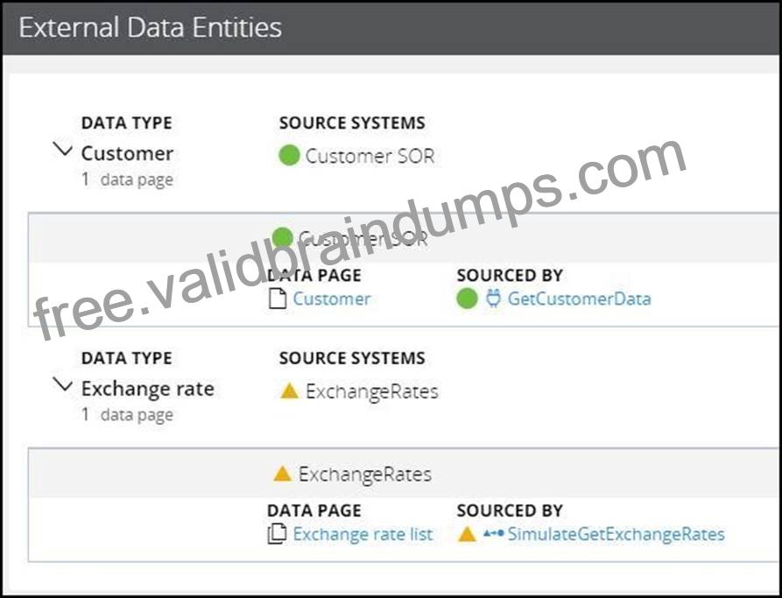Click the list page icon by Exchange rate list
Screen dimensions: 782x598
tap(278, 534)
